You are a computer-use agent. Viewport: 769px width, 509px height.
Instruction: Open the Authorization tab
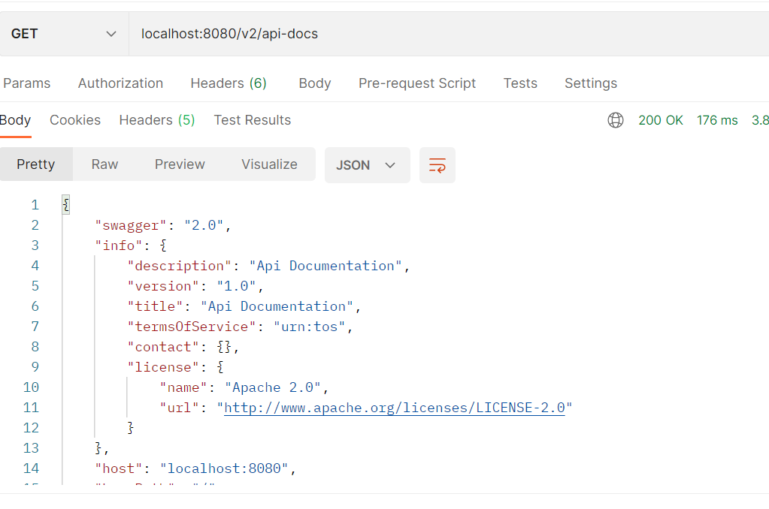click(x=120, y=83)
